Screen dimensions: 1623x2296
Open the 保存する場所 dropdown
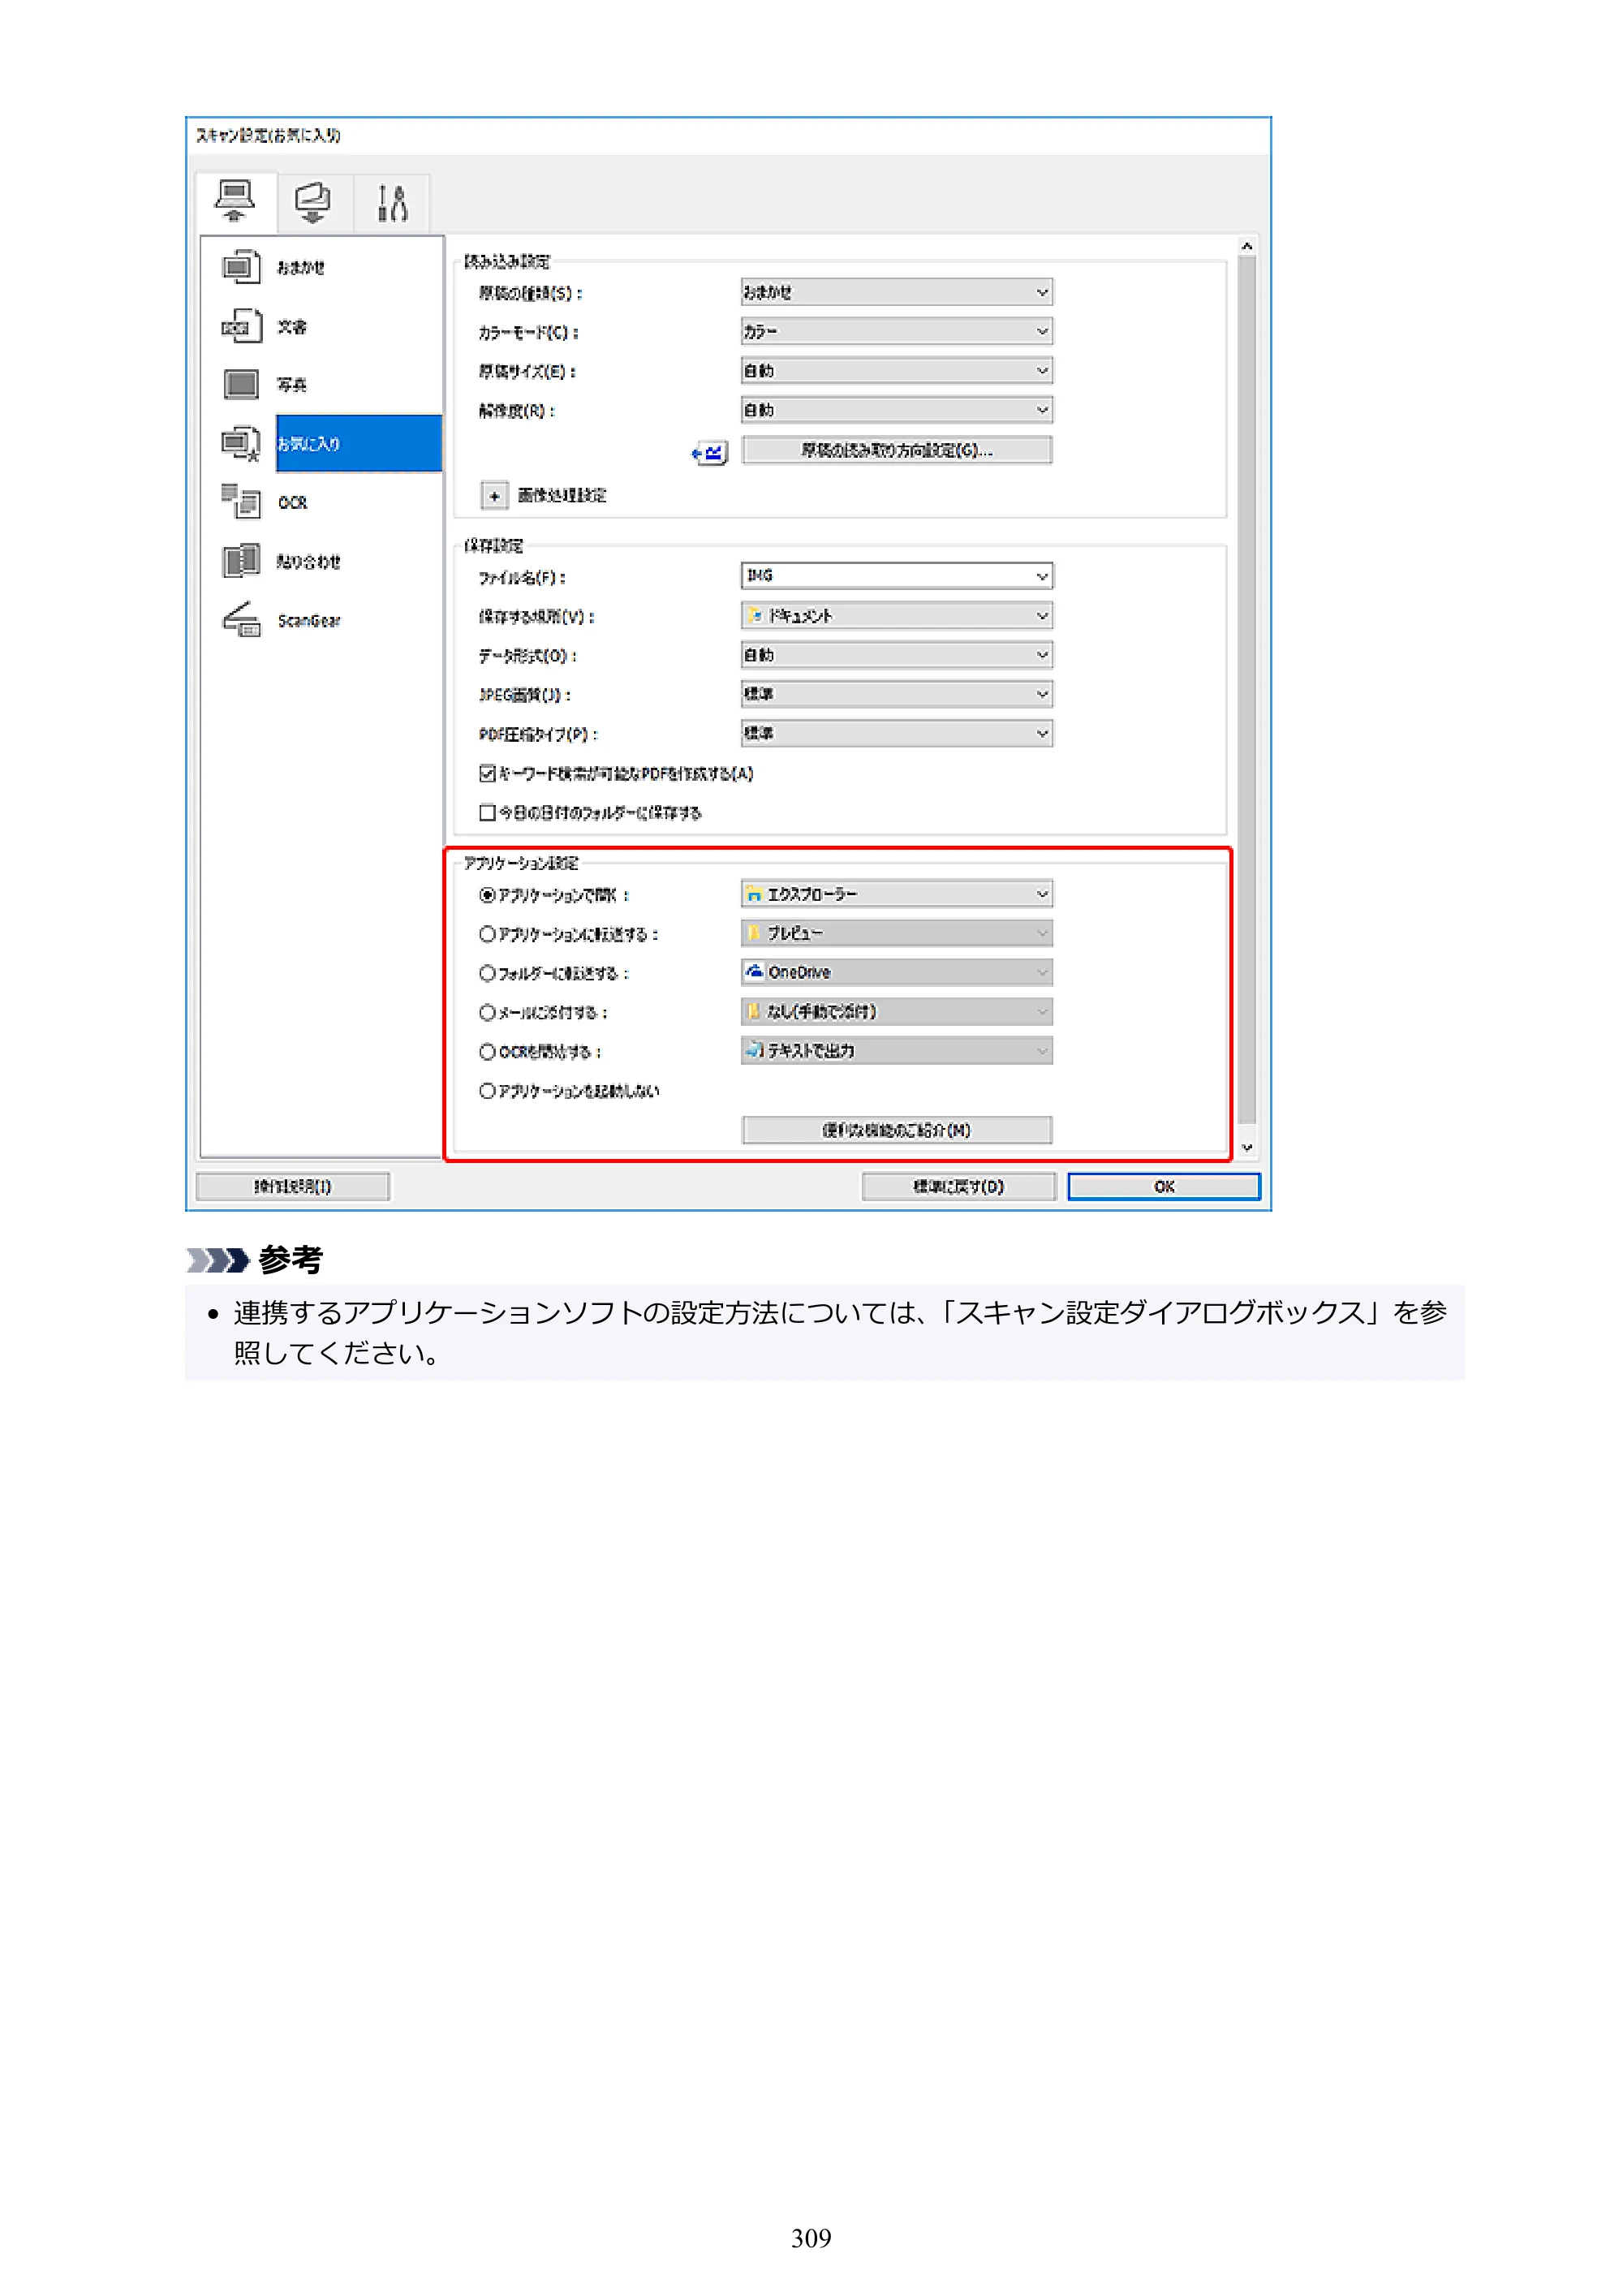(x=896, y=616)
